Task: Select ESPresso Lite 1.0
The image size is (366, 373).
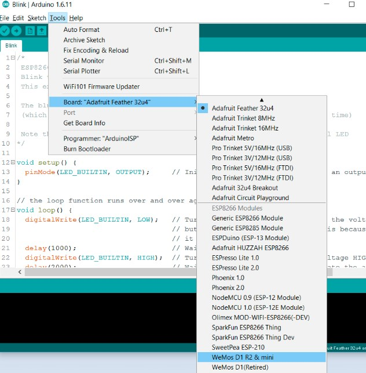Action: tap(262, 258)
